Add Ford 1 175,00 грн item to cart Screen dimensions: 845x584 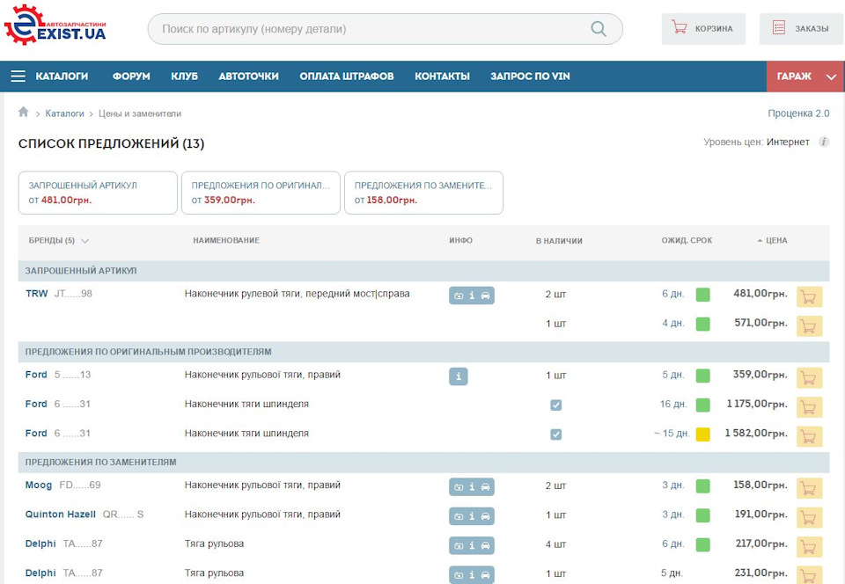(809, 407)
